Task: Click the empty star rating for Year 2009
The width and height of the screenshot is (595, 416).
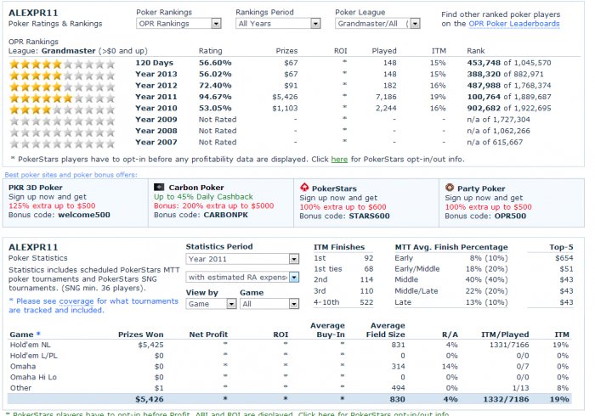Action: click(x=62, y=121)
